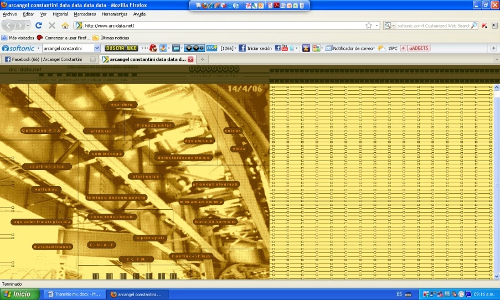
Task: Click the URL address field
Action: (x=221, y=25)
